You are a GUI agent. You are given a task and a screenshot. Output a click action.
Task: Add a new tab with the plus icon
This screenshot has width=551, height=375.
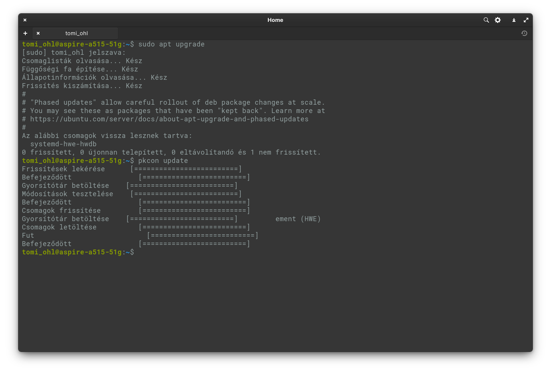(x=25, y=33)
